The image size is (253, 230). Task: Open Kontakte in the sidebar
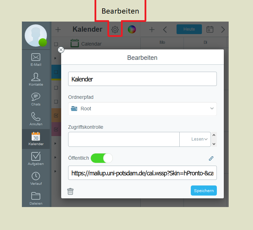point(36,79)
